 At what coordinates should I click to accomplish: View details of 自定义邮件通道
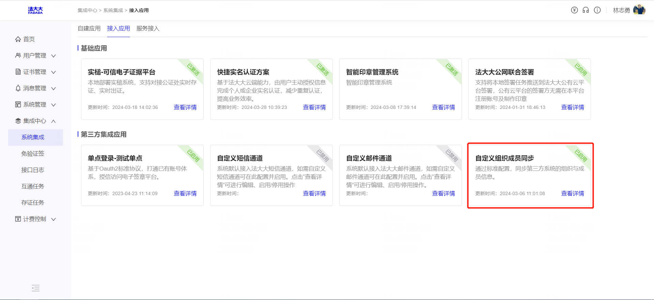point(443,193)
